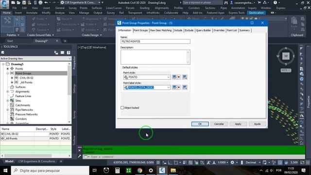
Task: Click the Windows search box Digite aqui para pesquisar
Action: pos(50,171)
